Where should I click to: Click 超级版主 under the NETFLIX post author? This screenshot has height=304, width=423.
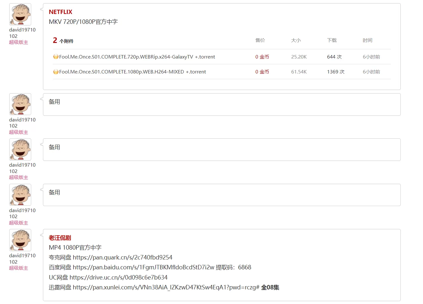[18, 42]
